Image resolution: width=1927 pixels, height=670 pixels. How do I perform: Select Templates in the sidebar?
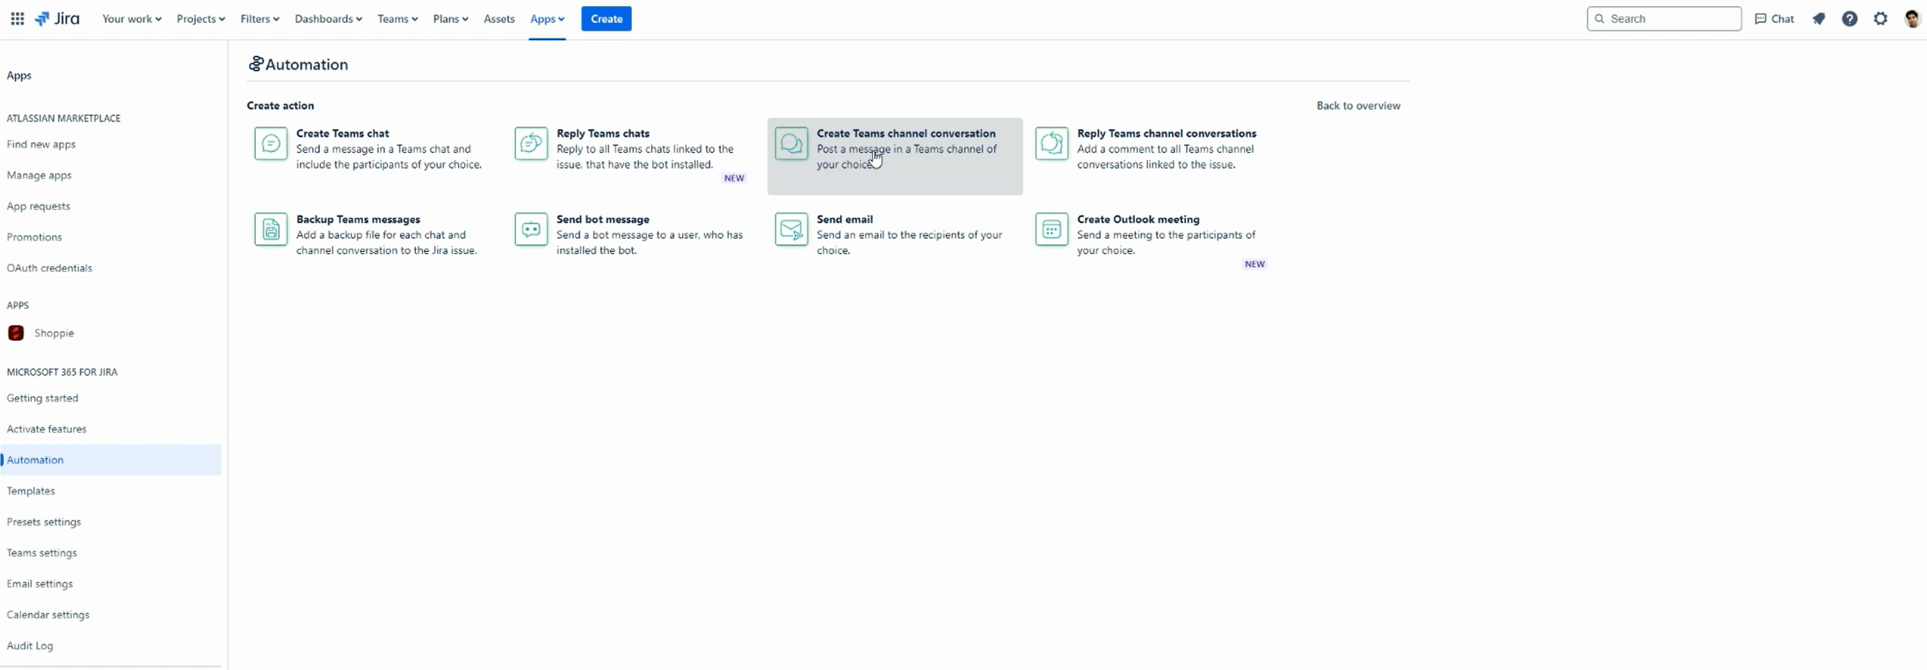click(x=31, y=491)
